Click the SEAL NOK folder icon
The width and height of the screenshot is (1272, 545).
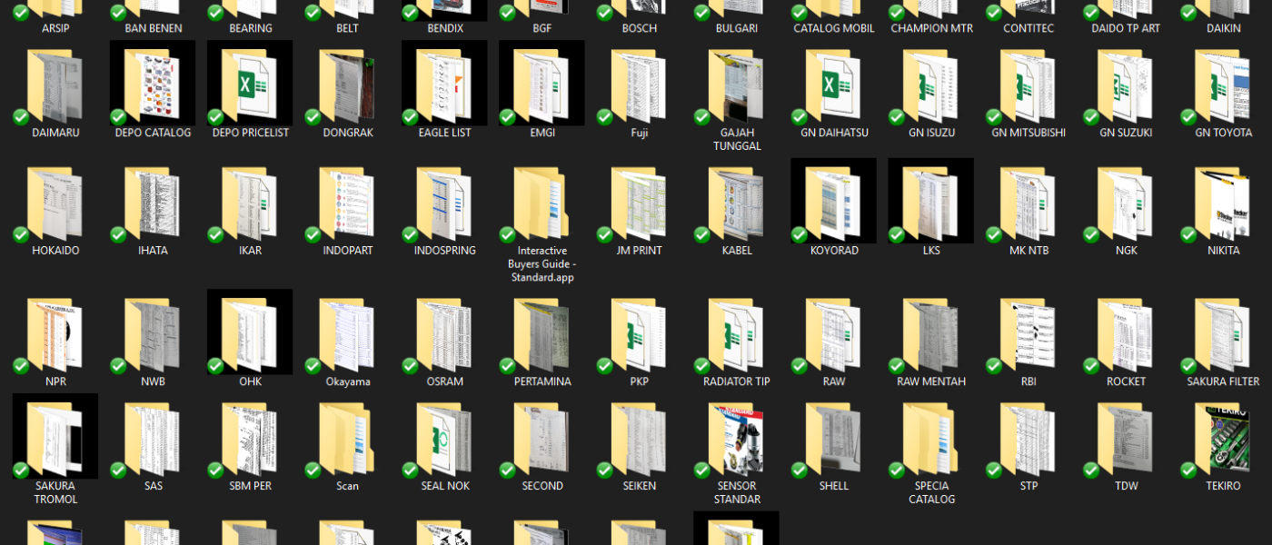click(x=444, y=441)
